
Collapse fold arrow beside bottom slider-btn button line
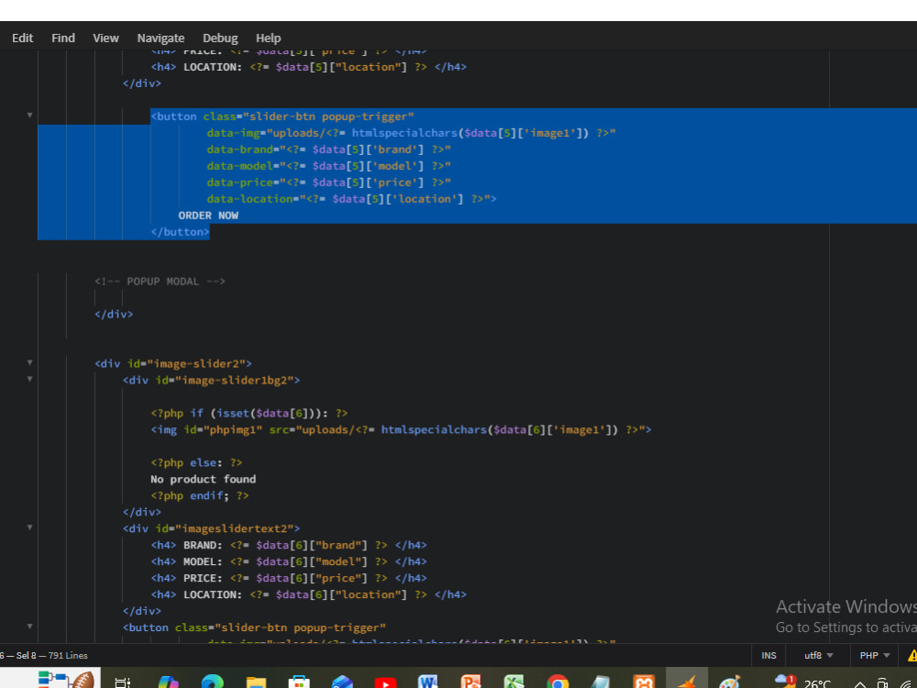[x=30, y=627]
